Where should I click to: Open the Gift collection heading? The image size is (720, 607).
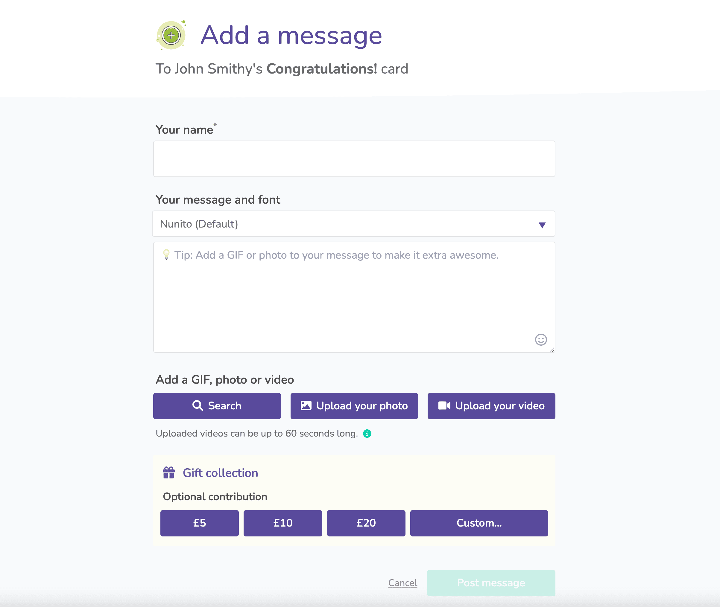tap(220, 472)
